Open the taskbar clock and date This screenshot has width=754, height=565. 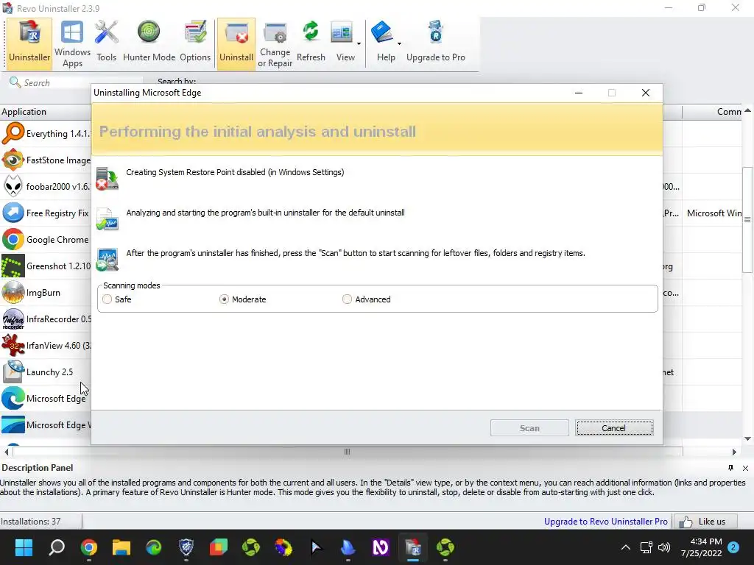[x=702, y=547]
